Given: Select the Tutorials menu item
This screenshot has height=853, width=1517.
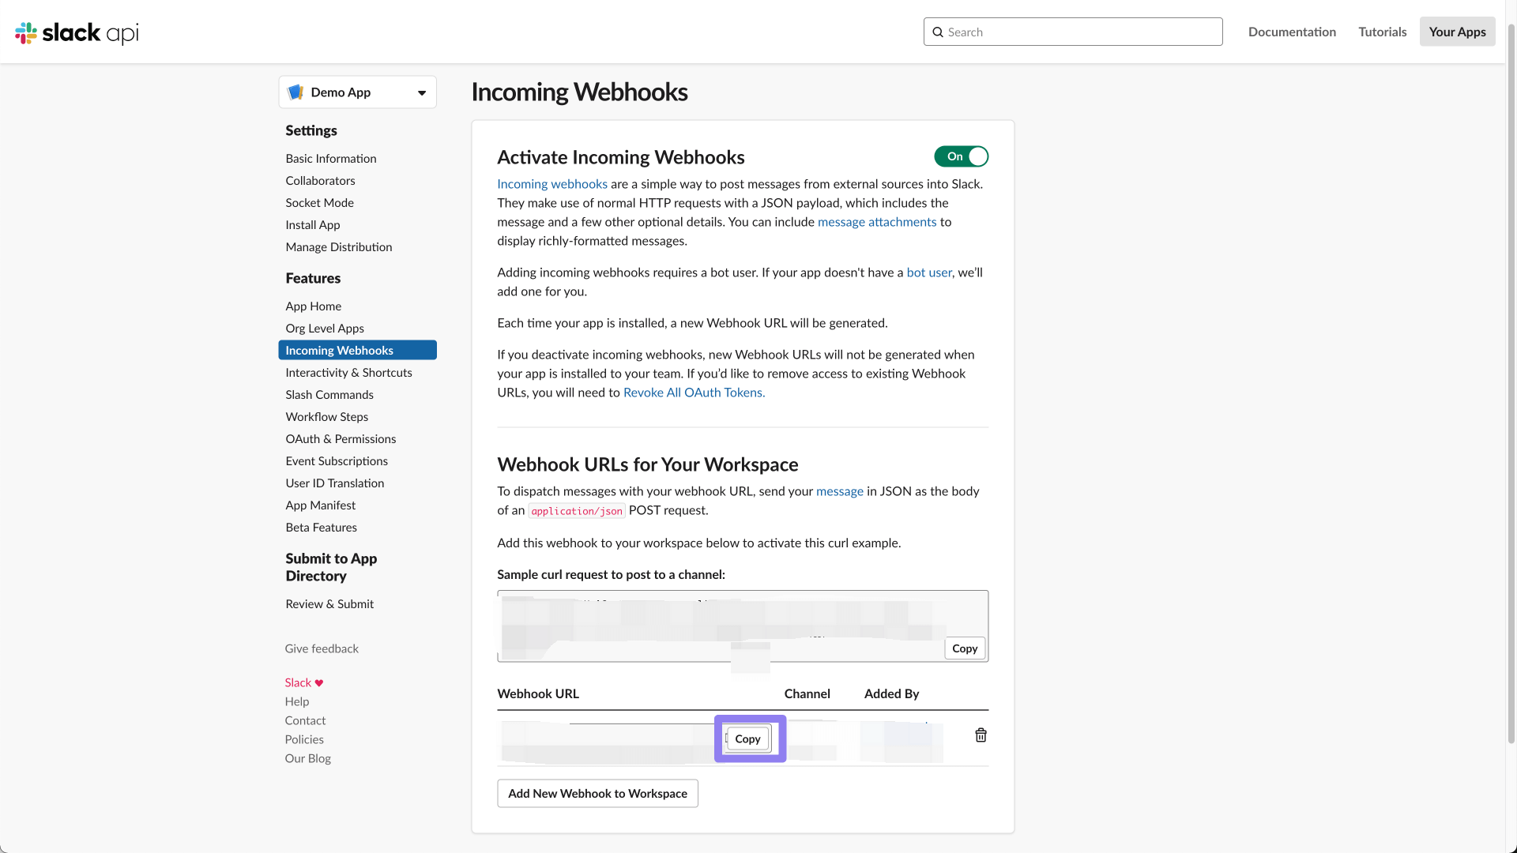Looking at the screenshot, I should pos(1383,32).
